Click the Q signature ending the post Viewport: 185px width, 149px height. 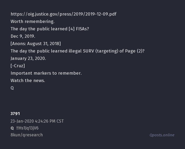click(12, 88)
